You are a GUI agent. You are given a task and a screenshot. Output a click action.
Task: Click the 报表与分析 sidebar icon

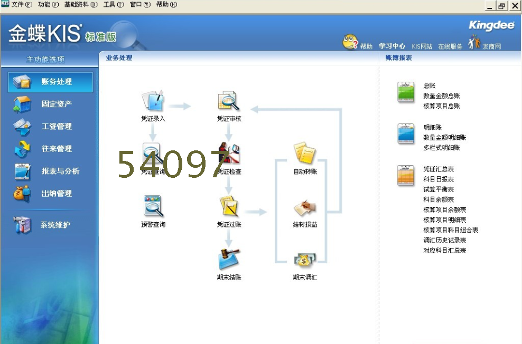[x=22, y=171]
